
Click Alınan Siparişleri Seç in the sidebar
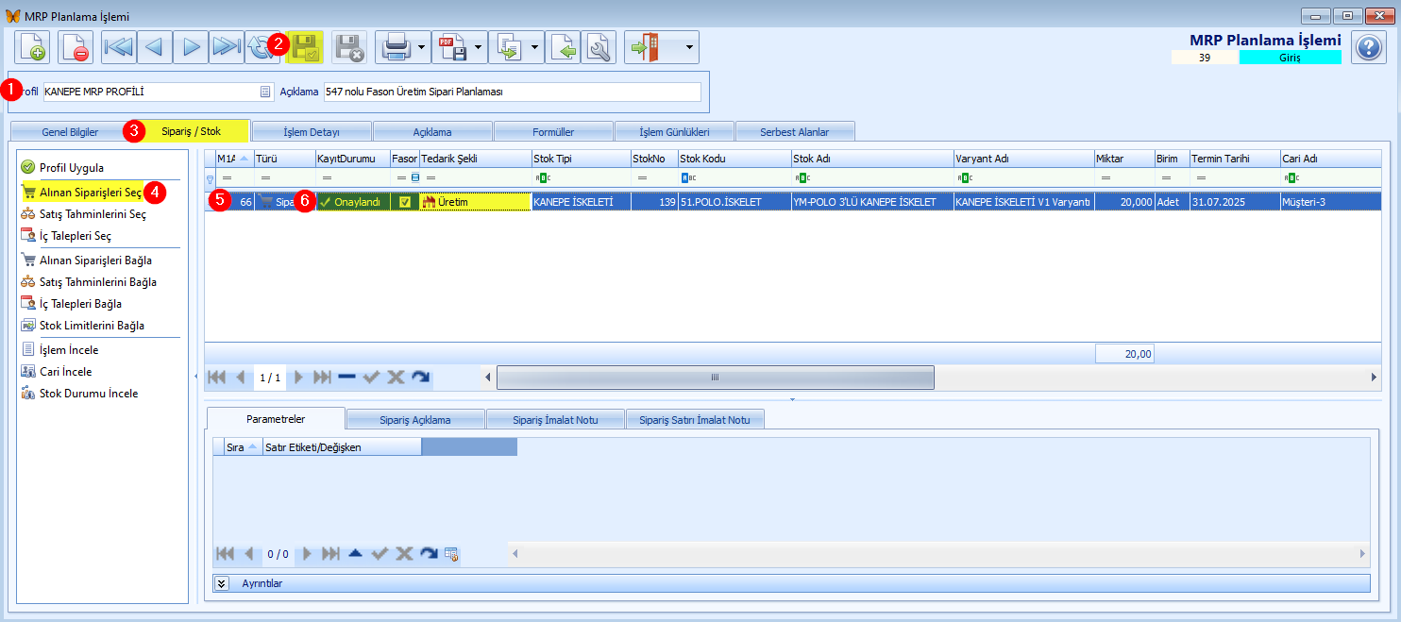pos(91,192)
